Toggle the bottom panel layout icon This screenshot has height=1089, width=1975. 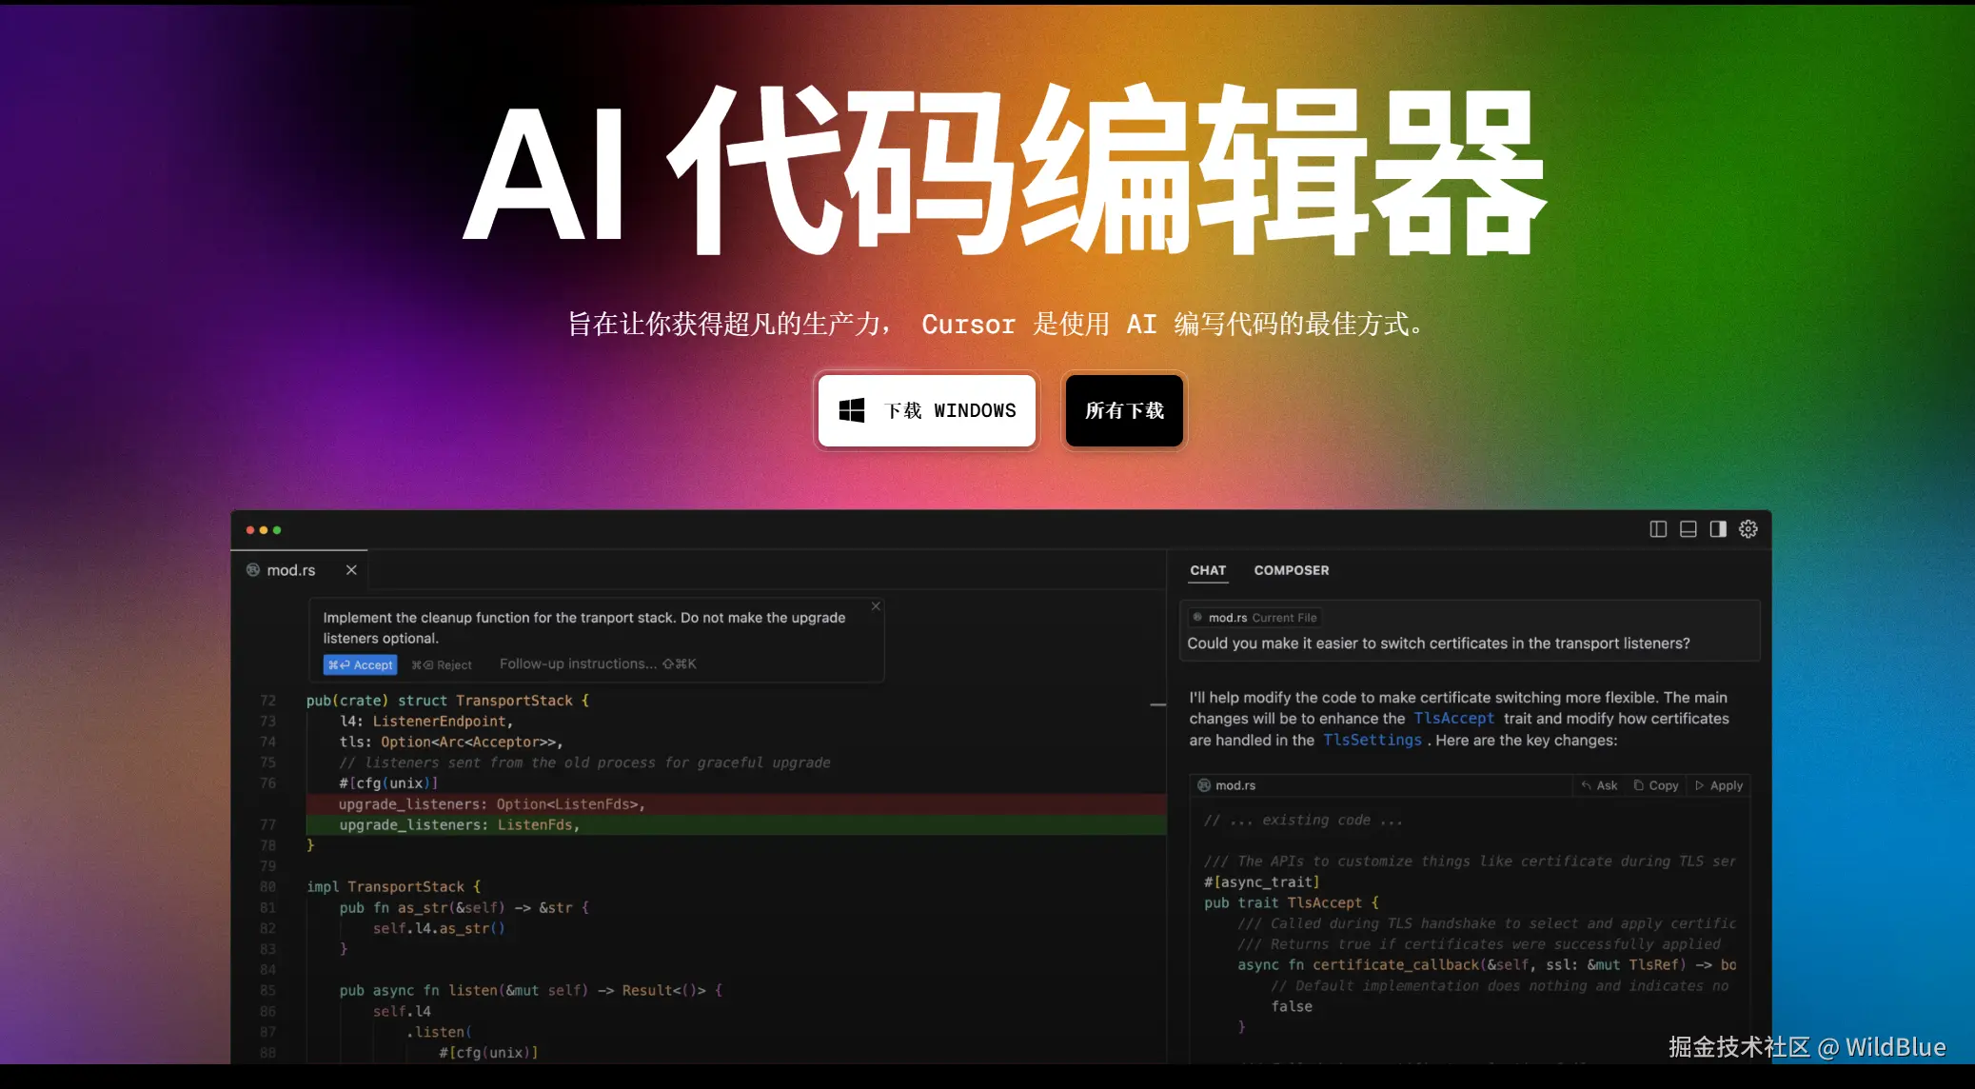[x=1689, y=529]
